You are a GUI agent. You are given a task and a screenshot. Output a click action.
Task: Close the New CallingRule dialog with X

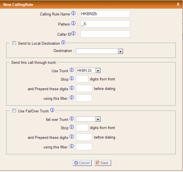[x=178, y=4]
